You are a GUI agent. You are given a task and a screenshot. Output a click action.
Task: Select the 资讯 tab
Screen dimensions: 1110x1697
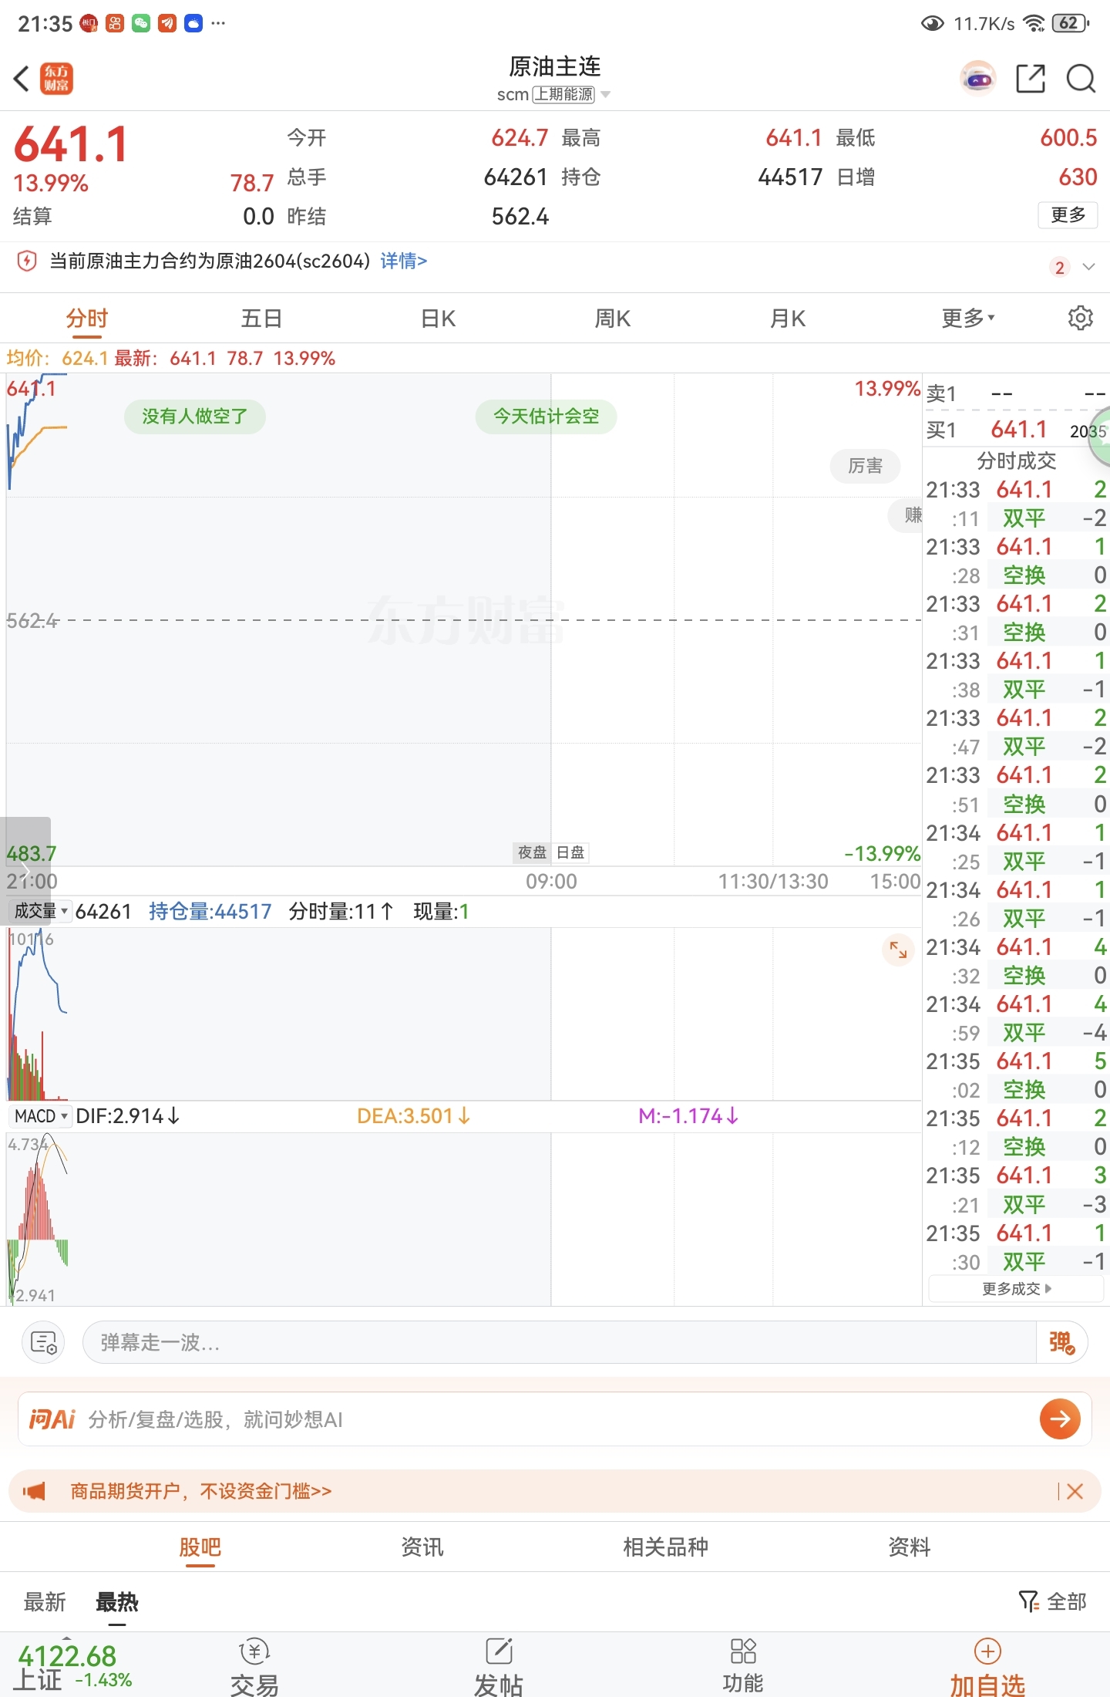tap(422, 1547)
